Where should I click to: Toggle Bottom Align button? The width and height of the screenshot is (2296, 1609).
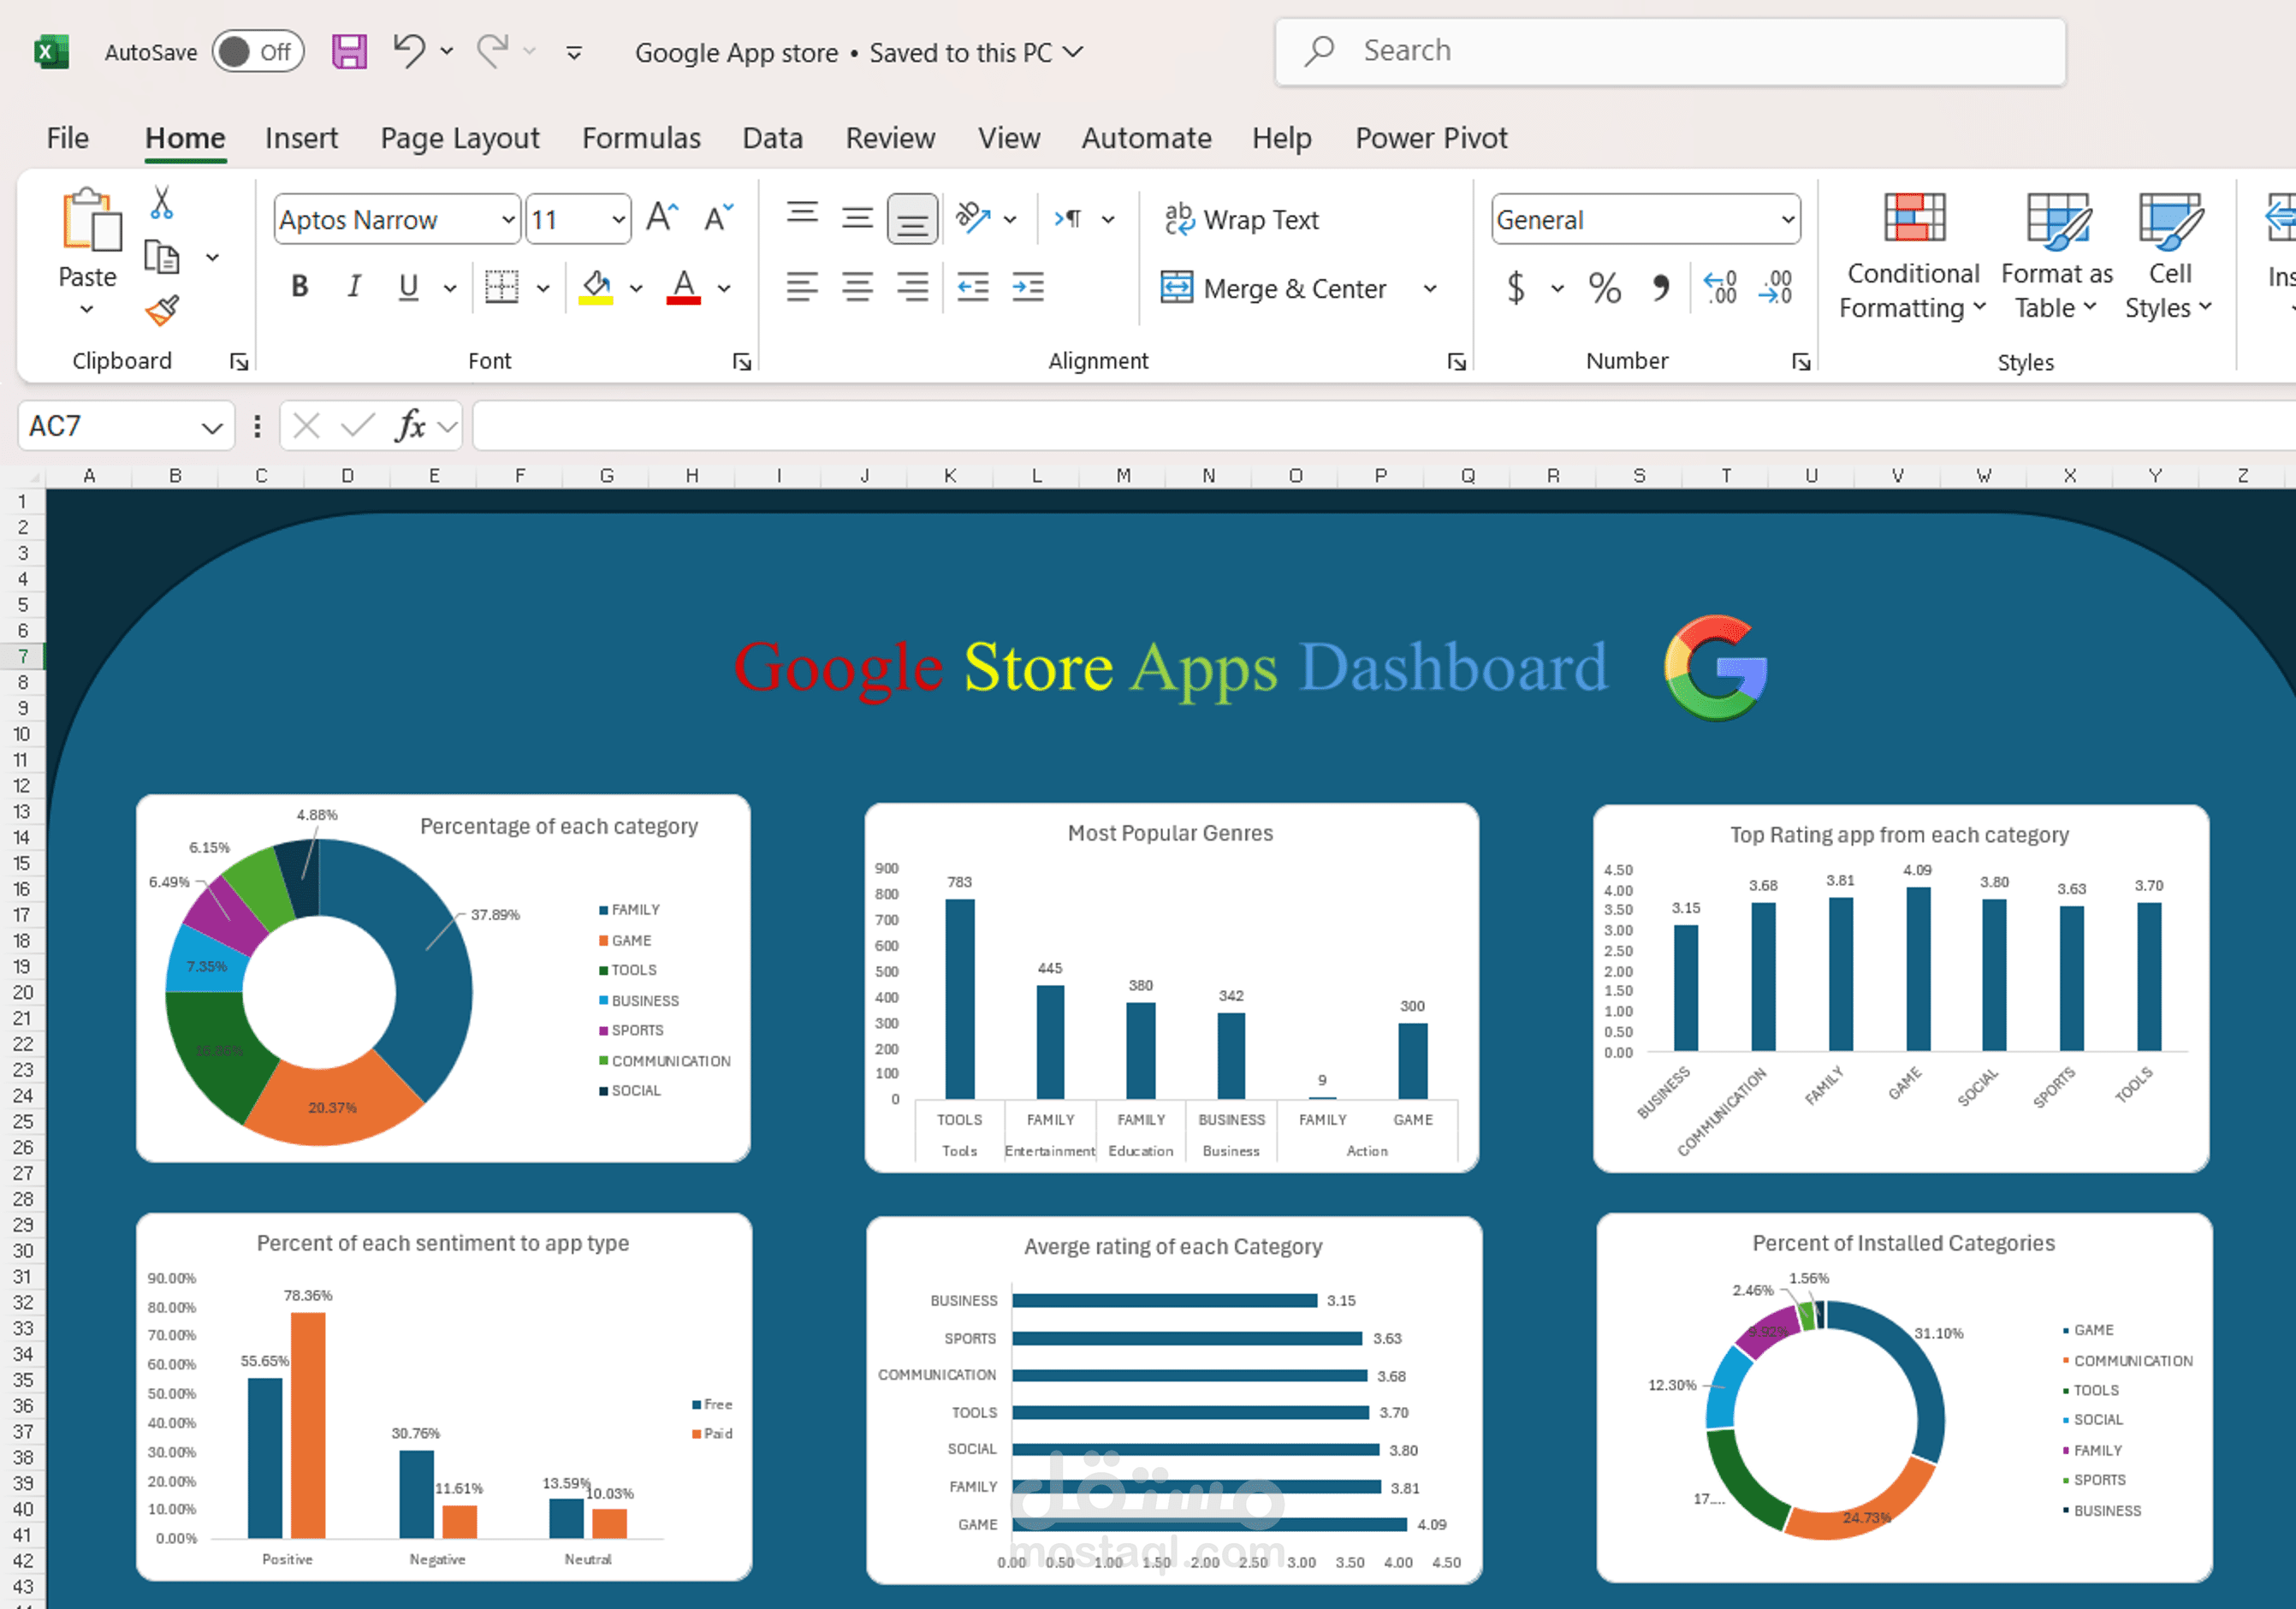point(912,218)
